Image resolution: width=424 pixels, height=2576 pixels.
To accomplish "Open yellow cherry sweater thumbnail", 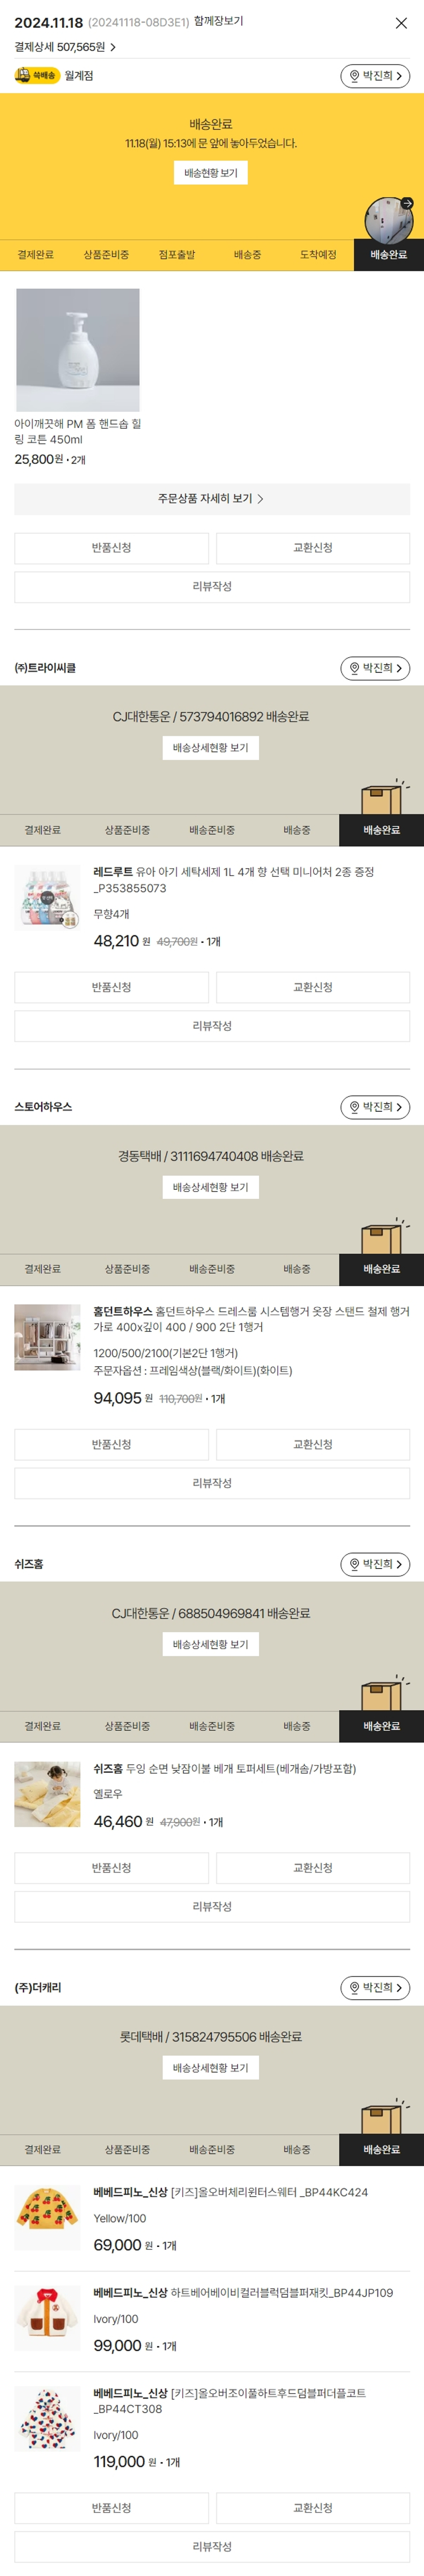I will tap(47, 2218).
